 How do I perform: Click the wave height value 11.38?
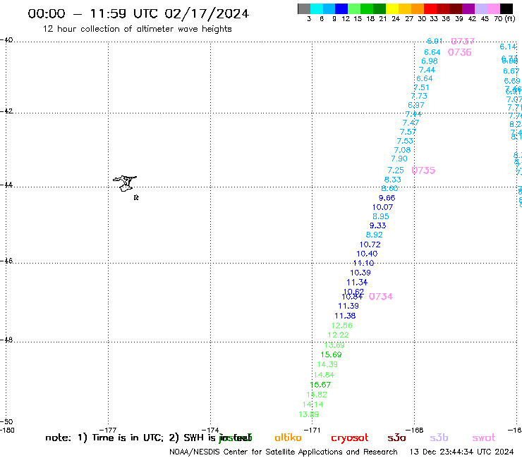pyautogui.click(x=345, y=316)
